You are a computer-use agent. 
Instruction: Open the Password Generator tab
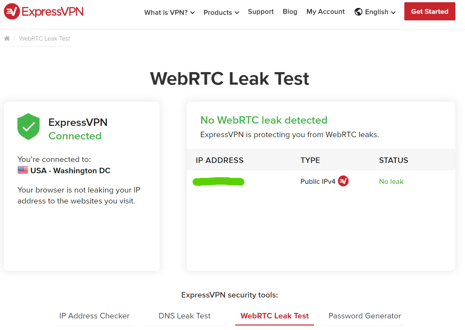pyautogui.click(x=365, y=316)
